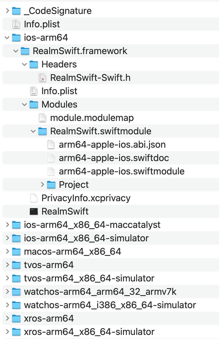Click the ios-arm64 folder icon
Screen dimensions: 219x339
pos(16,38)
